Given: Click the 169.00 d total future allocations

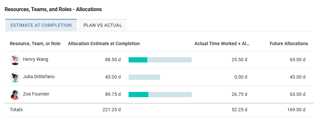Looking at the screenshot, I should pos(296,110).
